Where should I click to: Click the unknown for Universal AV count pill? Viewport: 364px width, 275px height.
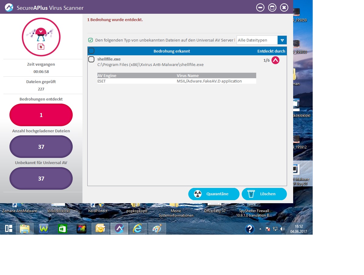[41, 179]
